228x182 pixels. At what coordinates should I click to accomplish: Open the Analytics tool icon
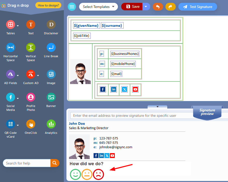click(51, 124)
